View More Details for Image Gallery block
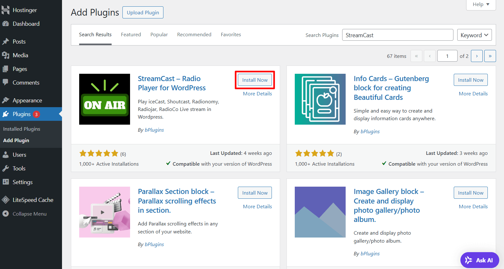This screenshot has height=269, width=504. coord(473,207)
